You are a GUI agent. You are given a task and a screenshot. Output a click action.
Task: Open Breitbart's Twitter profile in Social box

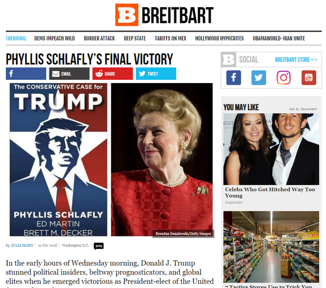pyautogui.click(x=259, y=78)
